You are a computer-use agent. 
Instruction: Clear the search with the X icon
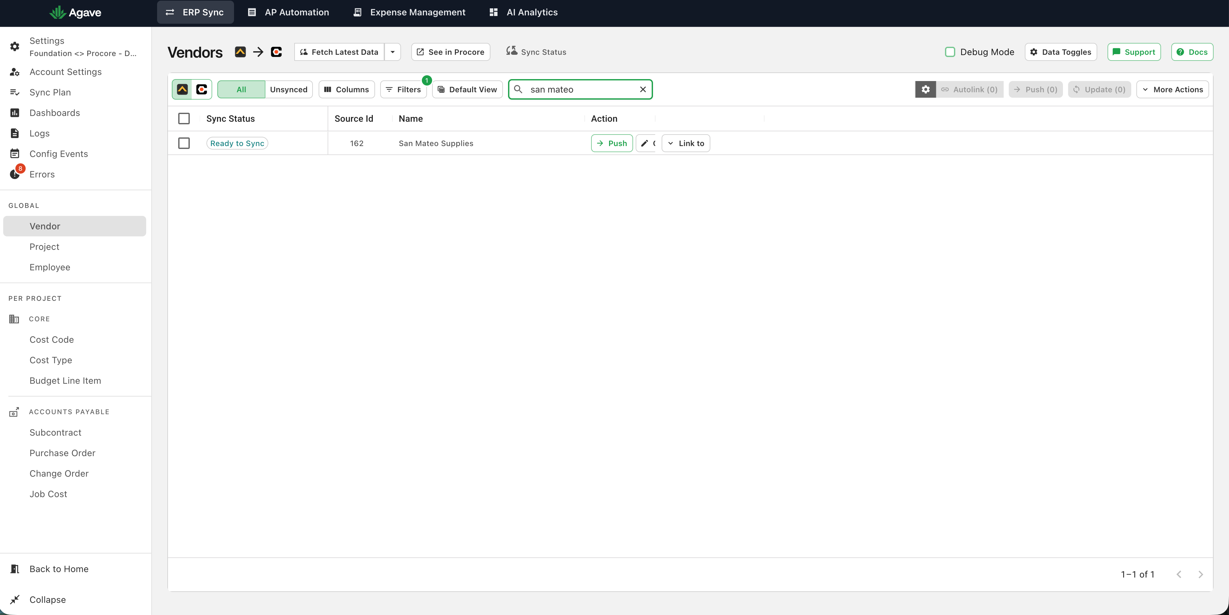643,90
